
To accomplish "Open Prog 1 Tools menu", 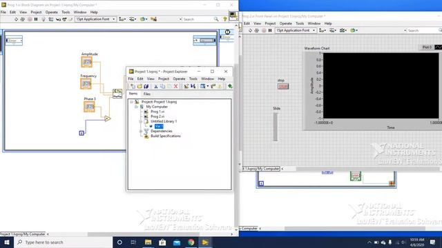I will pyautogui.click(x=66, y=12).
